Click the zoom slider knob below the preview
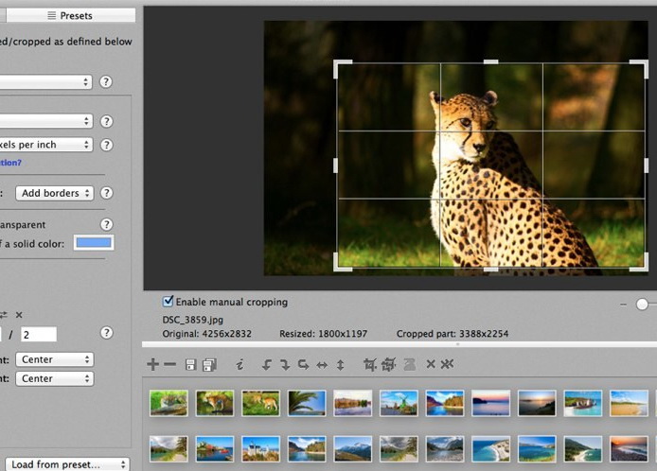The width and height of the screenshot is (657, 471). [643, 304]
